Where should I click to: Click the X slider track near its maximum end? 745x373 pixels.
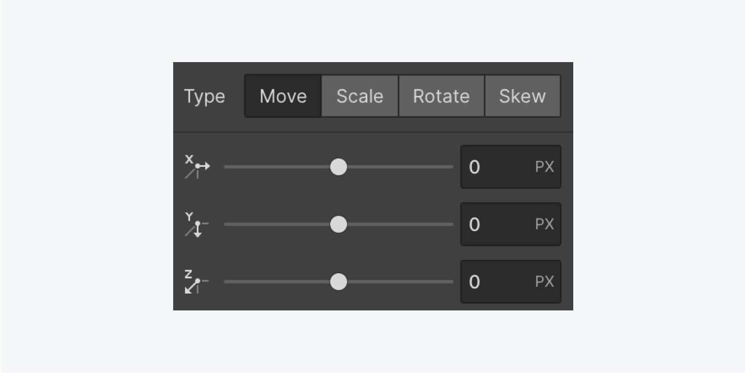[x=447, y=167]
